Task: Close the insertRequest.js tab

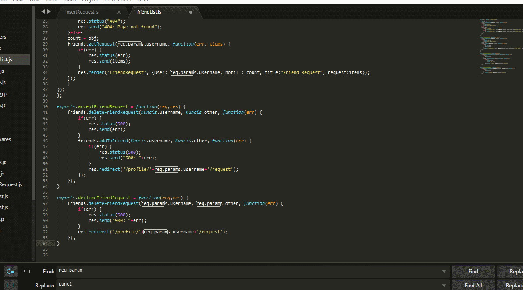Action: pyautogui.click(x=118, y=13)
